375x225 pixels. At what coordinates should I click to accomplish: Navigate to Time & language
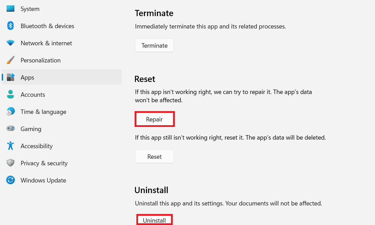pyautogui.click(x=44, y=112)
